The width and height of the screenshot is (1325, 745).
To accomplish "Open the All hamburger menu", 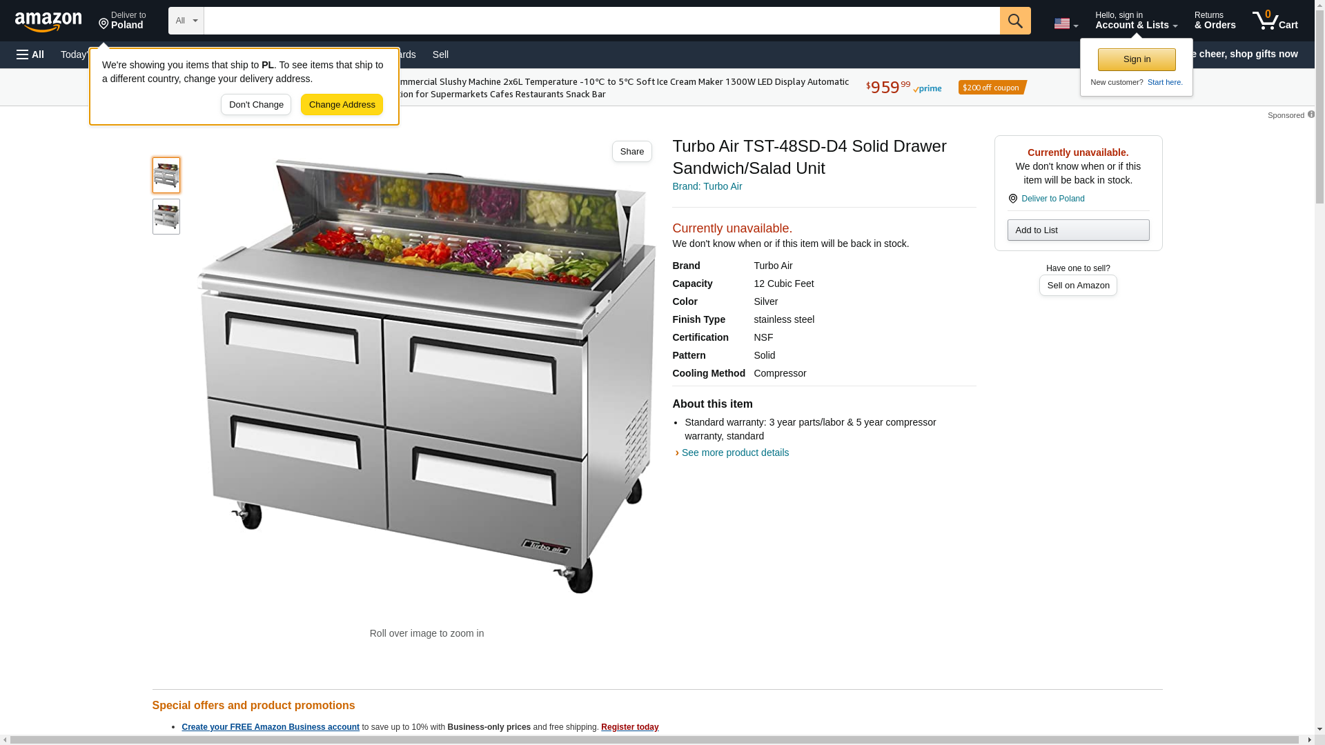I will click(30, 54).
